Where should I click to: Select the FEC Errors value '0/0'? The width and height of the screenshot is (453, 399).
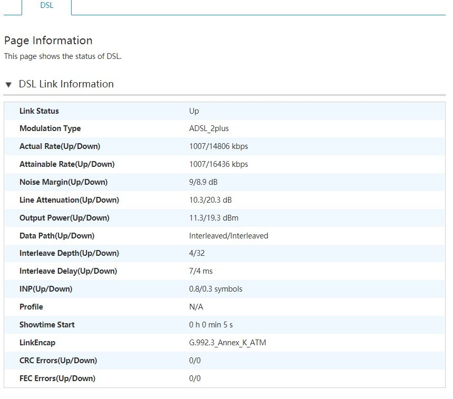[195, 378]
